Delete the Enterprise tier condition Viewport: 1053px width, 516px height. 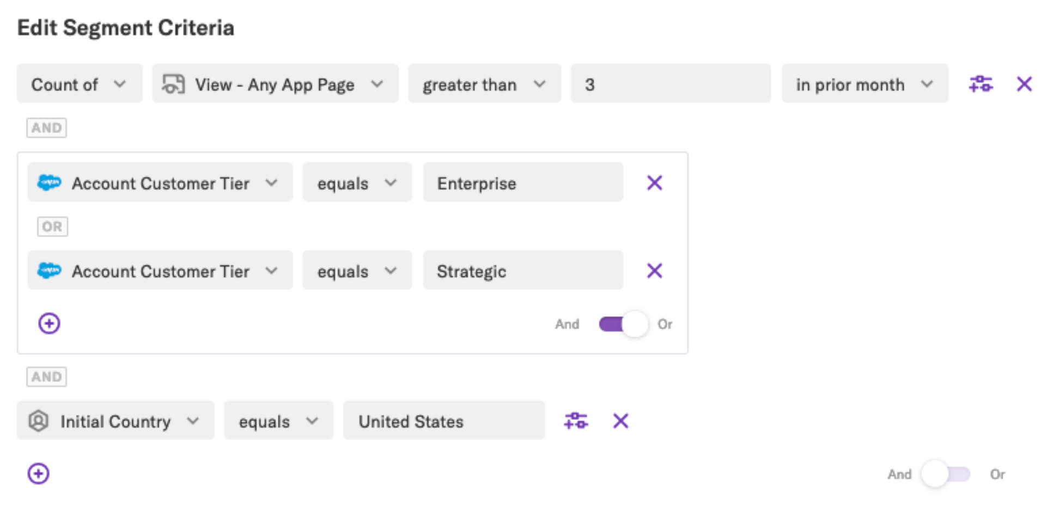(x=654, y=183)
